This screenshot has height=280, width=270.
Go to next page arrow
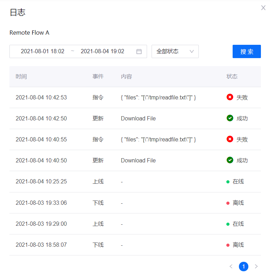coord(256,267)
